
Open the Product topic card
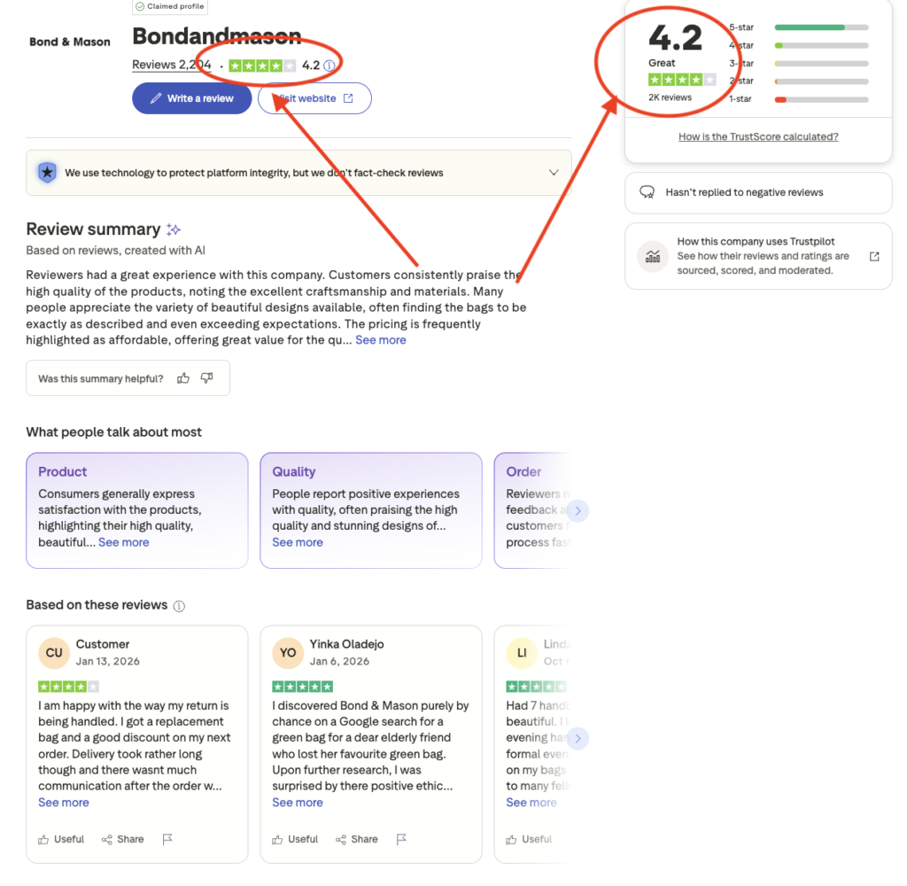137,510
